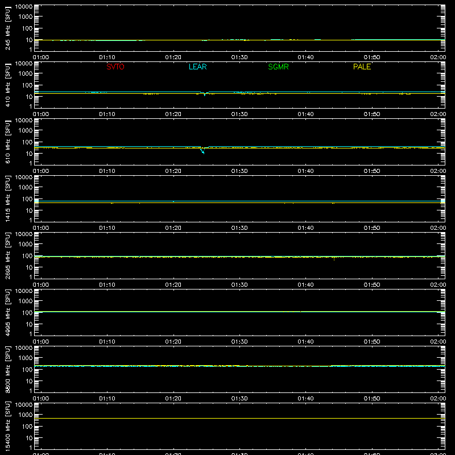This screenshot has width=455, height=455.
Task: Click 01:10 time label under 8800 MHz panel
Action: (107, 399)
